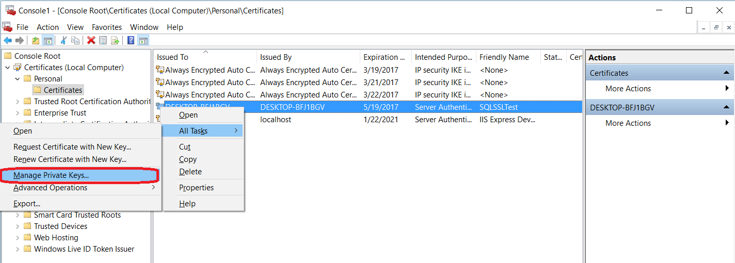735x263 pixels.
Task: Toggle Show/Hide Action Pane toolbar button
Action: pos(143,41)
